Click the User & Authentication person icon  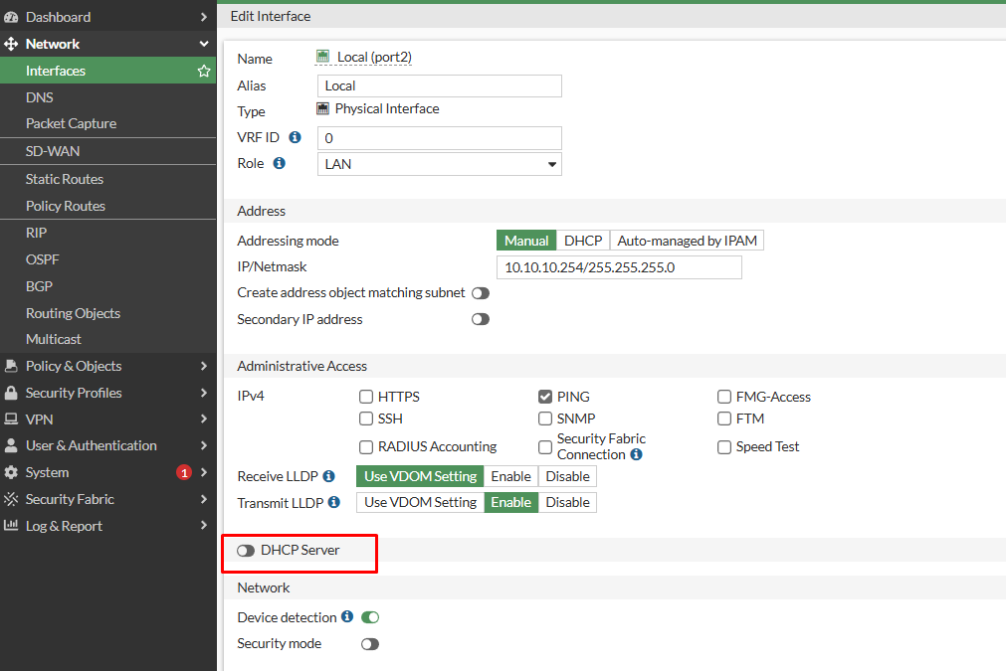coord(11,445)
